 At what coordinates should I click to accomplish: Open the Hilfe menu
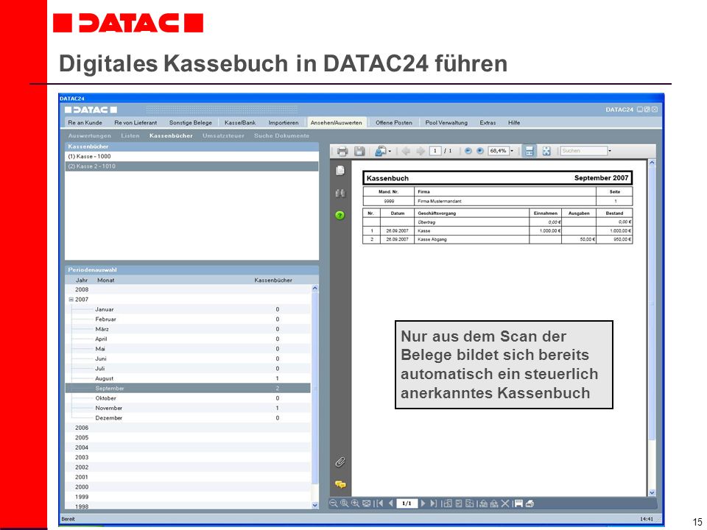514,123
